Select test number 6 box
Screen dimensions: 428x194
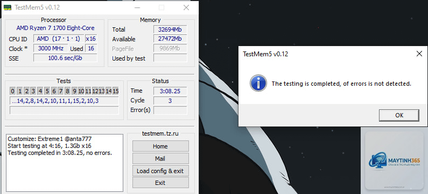[54, 91]
